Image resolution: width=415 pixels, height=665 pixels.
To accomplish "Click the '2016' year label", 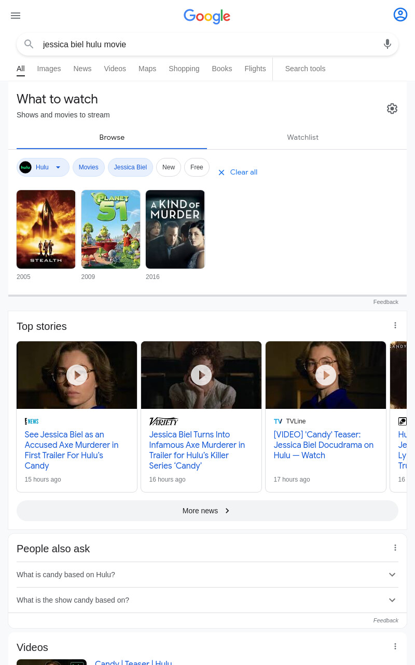I will [153, 277].
